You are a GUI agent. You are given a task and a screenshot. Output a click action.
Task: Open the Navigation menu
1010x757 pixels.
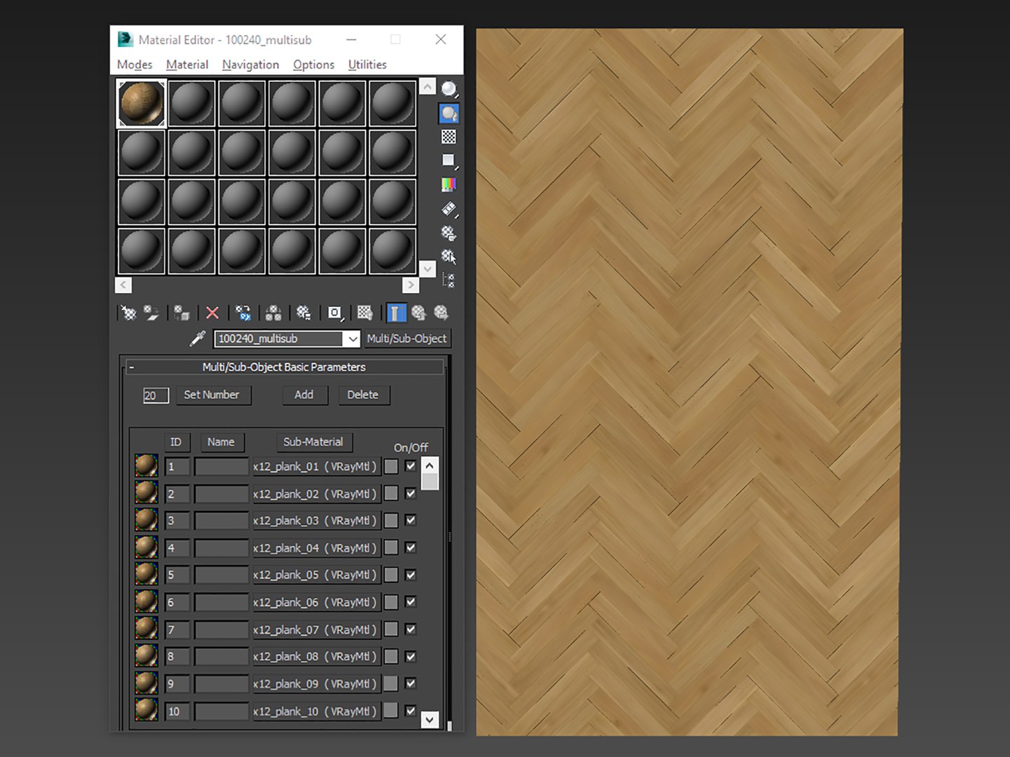tap(250, 64)
